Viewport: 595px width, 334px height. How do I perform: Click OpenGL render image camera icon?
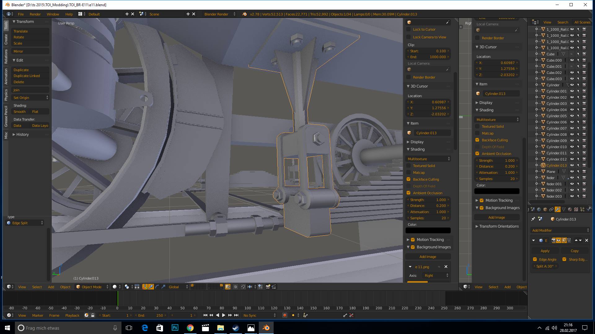click(268, 287)
